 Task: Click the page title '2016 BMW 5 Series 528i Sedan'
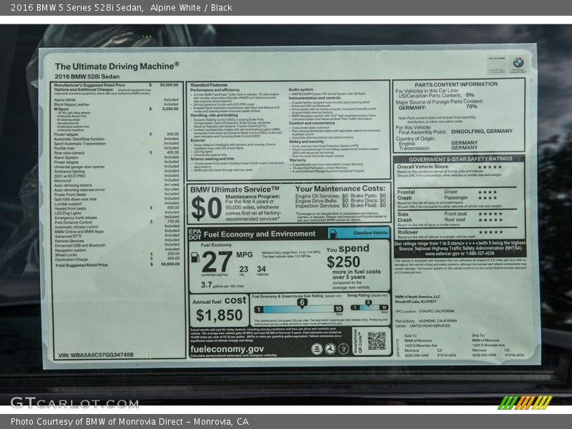tap(77, 8)
